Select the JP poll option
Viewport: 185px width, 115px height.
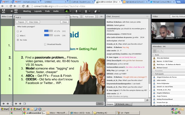(18, 31)
